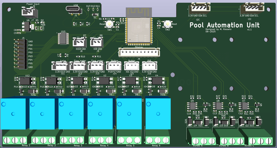The image size is (277, 148).
Task: Select the optocoupler U1
Action: pos(79,81)
